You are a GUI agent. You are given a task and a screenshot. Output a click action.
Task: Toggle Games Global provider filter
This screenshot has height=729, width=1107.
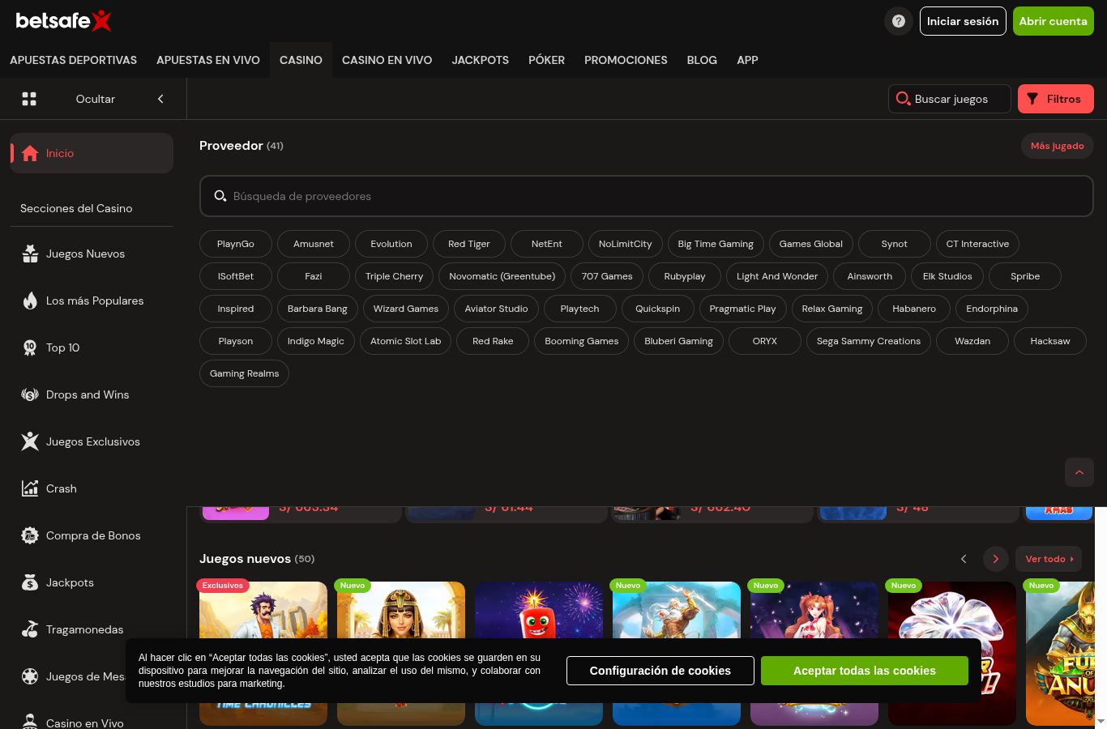click(811, 244)
